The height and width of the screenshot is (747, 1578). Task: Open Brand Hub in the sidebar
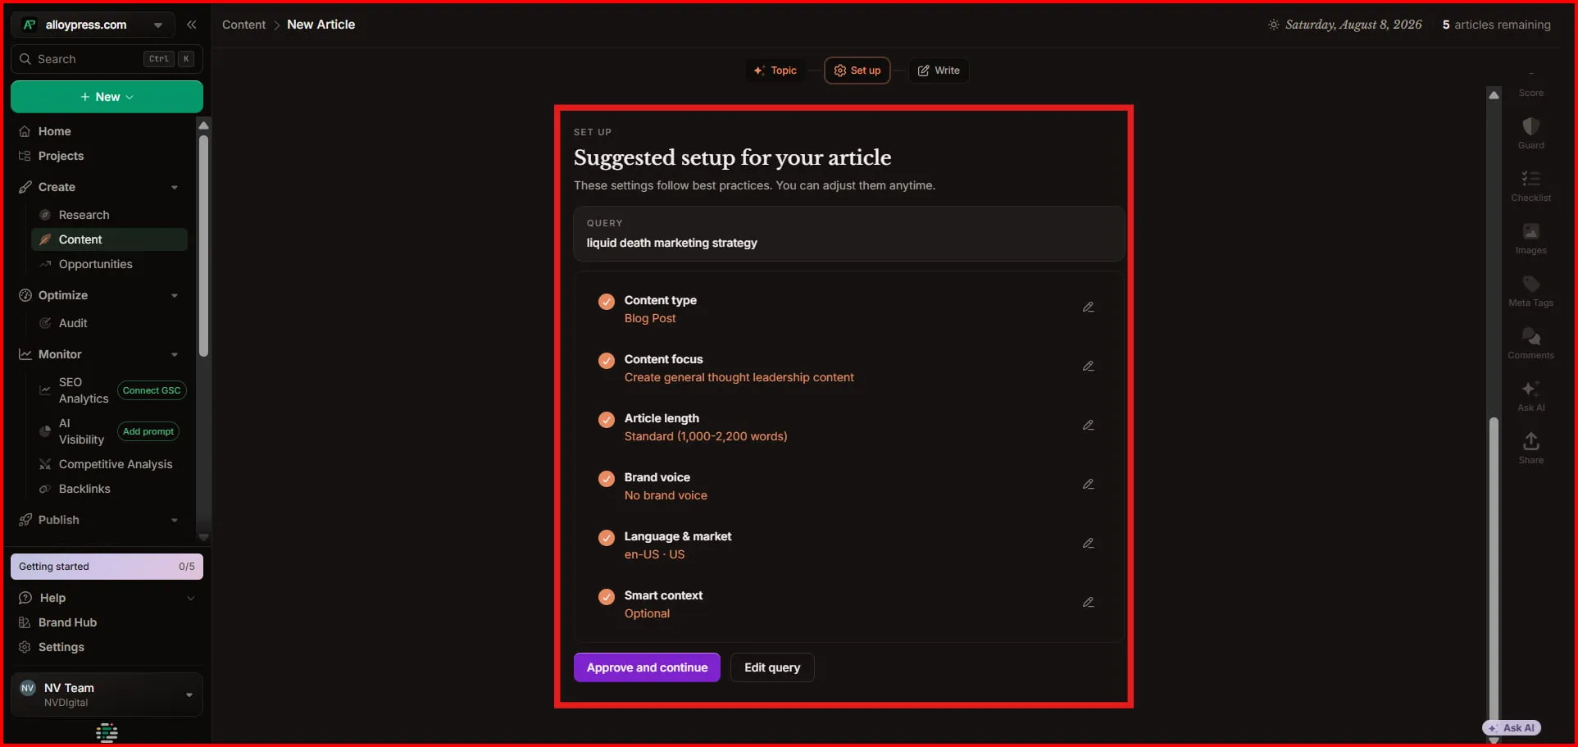point(67,622)
